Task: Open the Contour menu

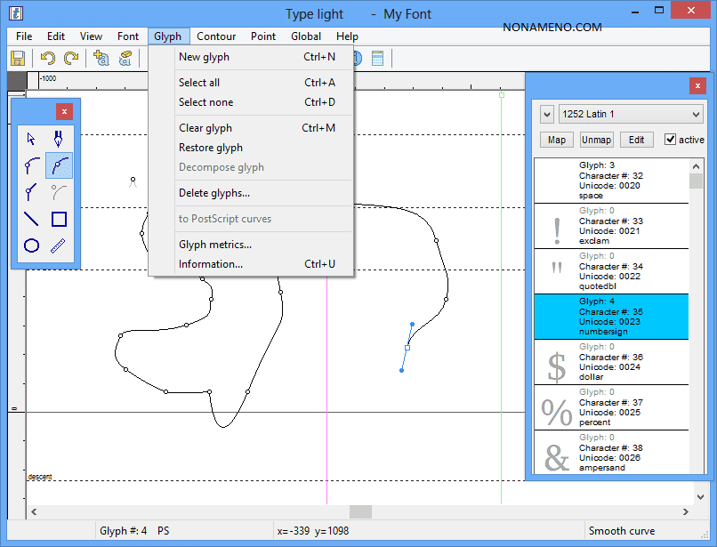Action: 216,36
